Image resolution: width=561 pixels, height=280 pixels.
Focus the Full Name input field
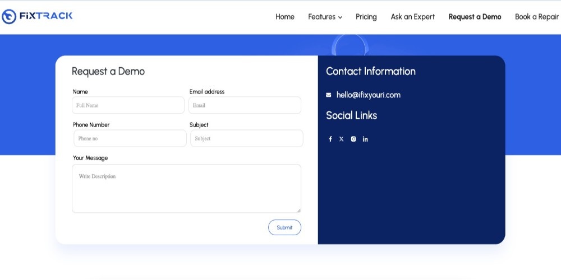(x=128, y=105)
